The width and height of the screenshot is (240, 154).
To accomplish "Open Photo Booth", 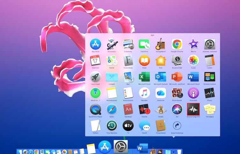I will [177, 93].
